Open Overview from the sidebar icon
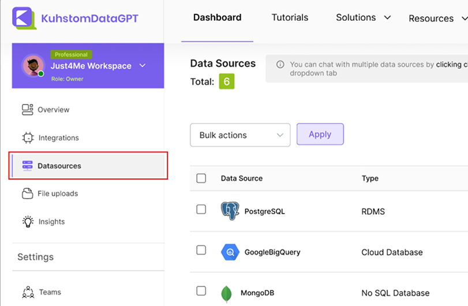 tap(27, 110)
